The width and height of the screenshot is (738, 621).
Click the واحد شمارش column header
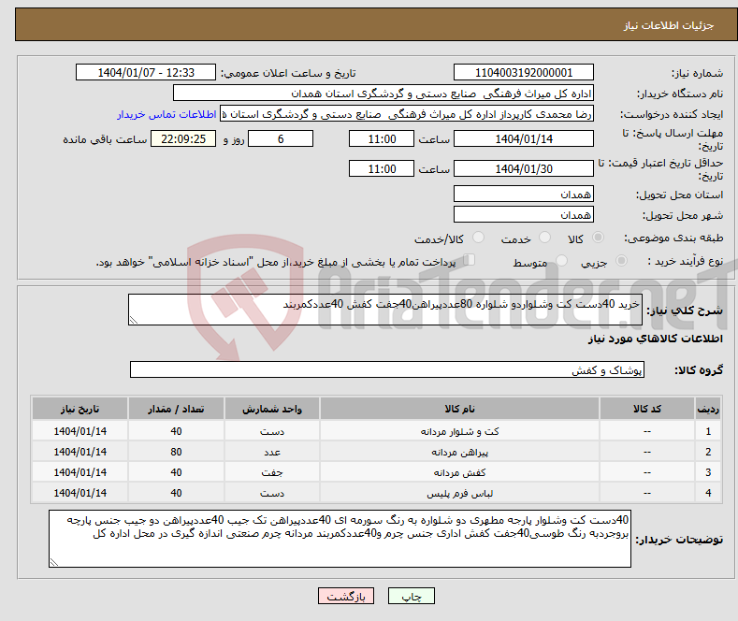point(272,409)
